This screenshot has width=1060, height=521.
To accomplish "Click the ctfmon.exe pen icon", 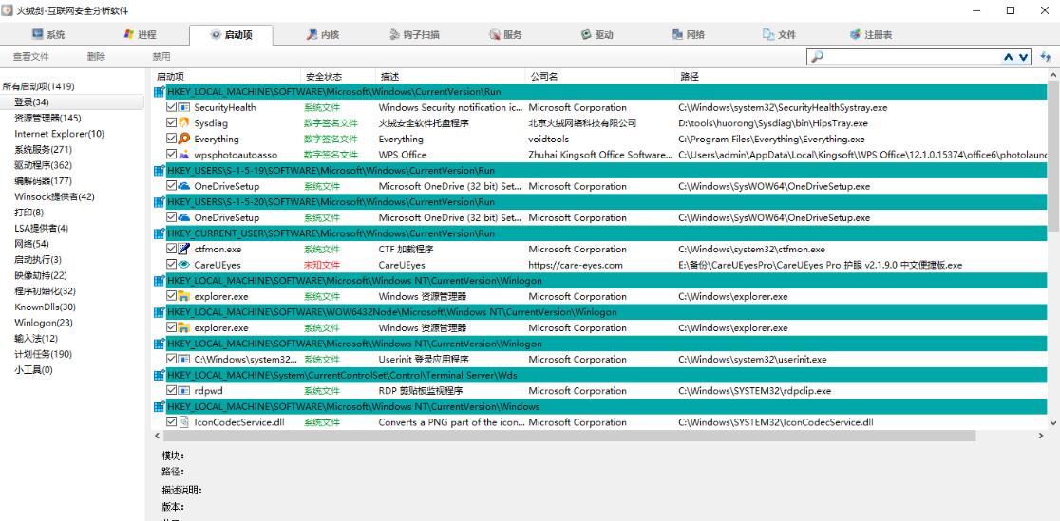I will [183, 249].
